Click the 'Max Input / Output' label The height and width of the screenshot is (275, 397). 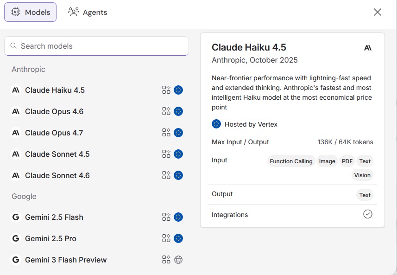click(240, 142)
